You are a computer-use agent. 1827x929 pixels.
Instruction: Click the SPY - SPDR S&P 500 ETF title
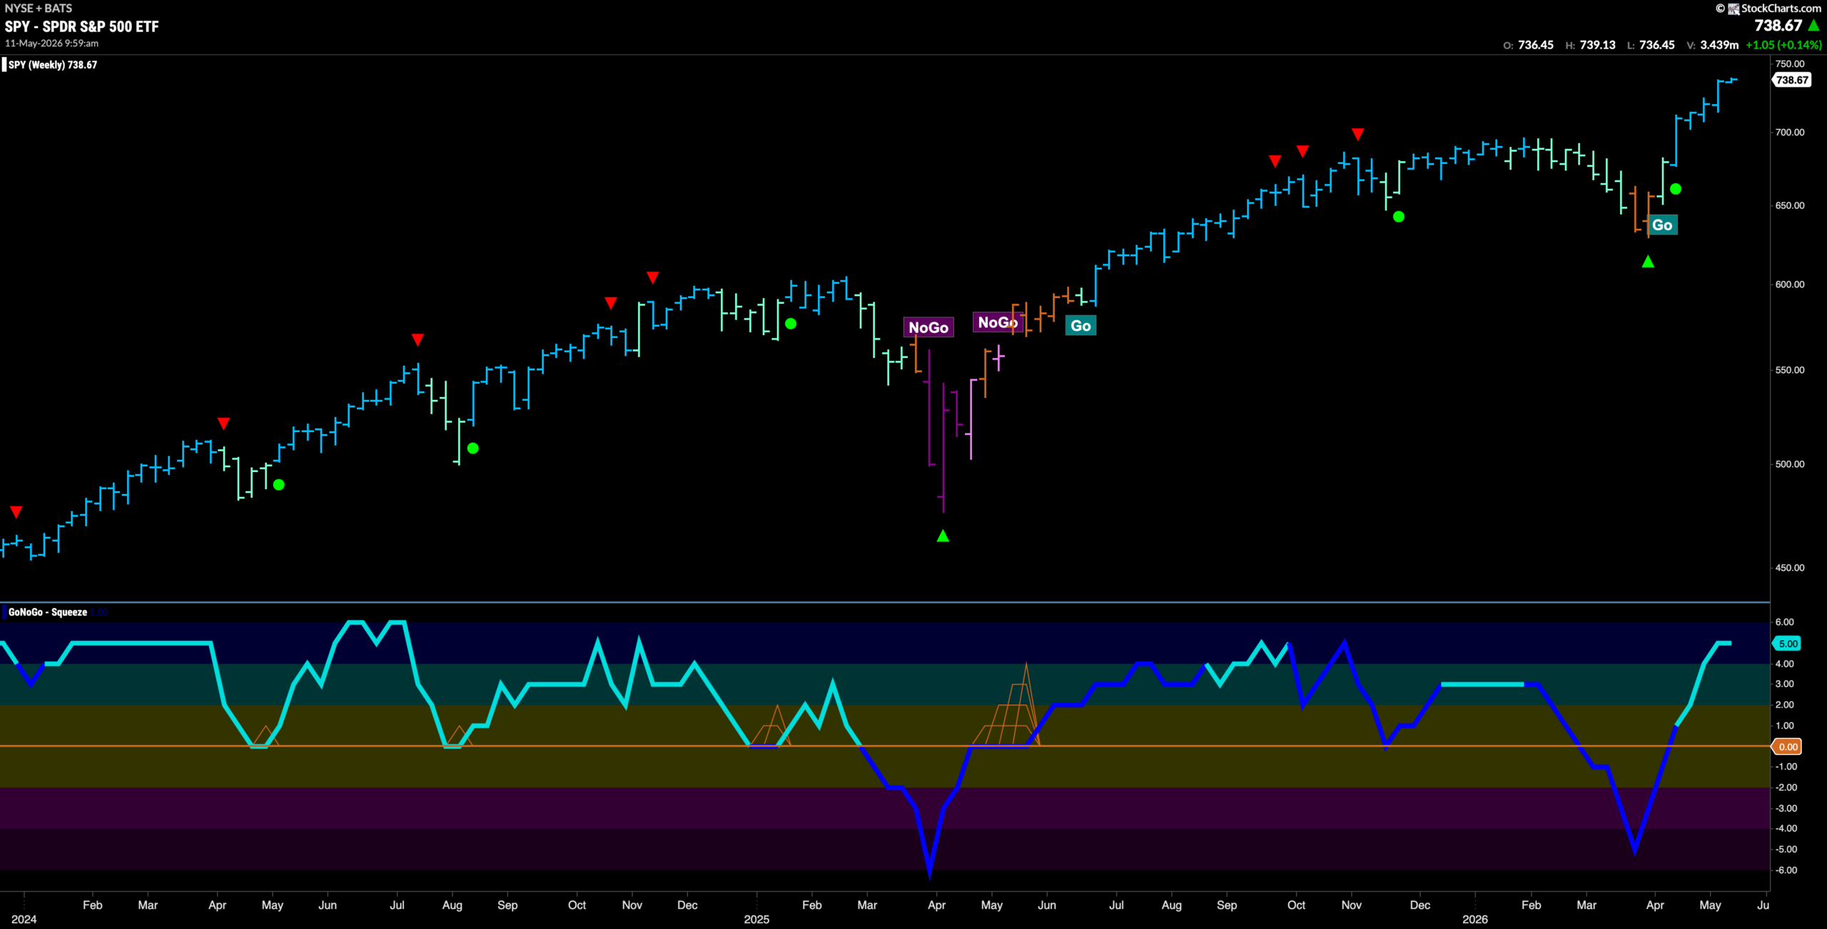[x=81, y=26]
